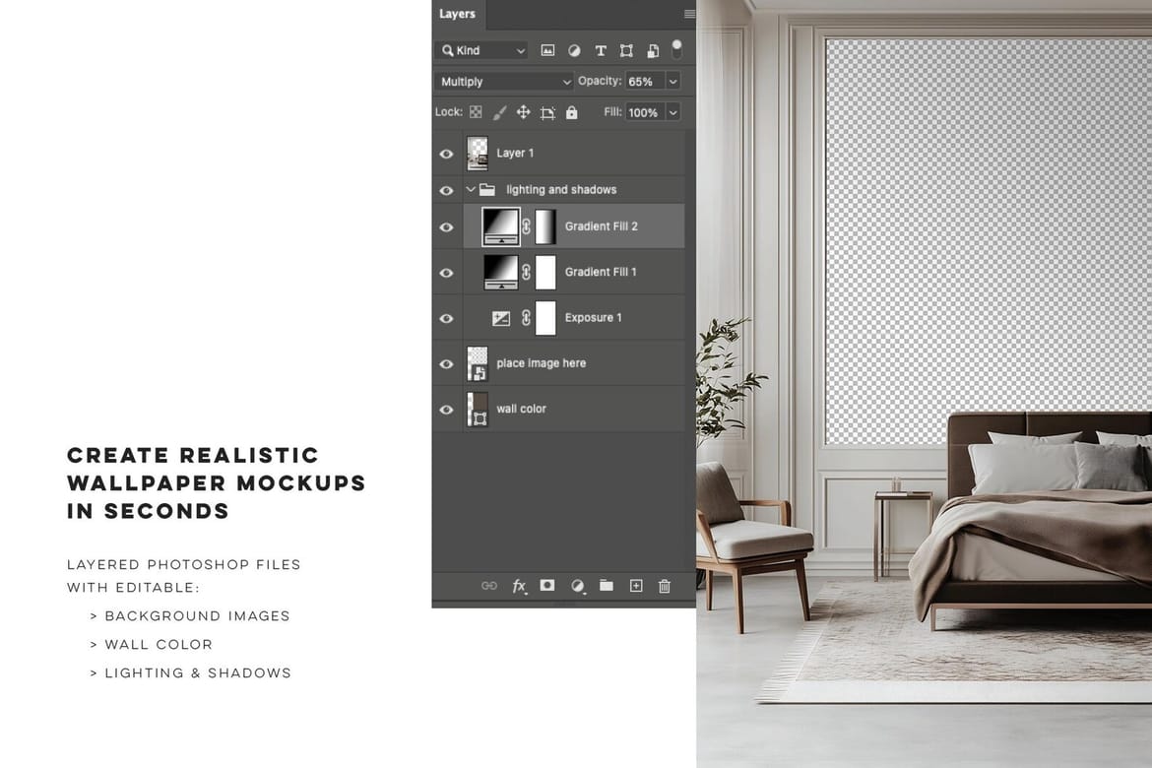Select the Layer 1 name
This screenshot has height=768, width=1152.
pyautogui.click(x=515, y=153)
